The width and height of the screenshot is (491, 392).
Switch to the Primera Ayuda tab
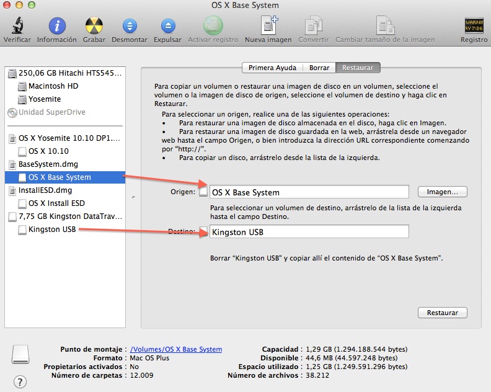(272, 68)
